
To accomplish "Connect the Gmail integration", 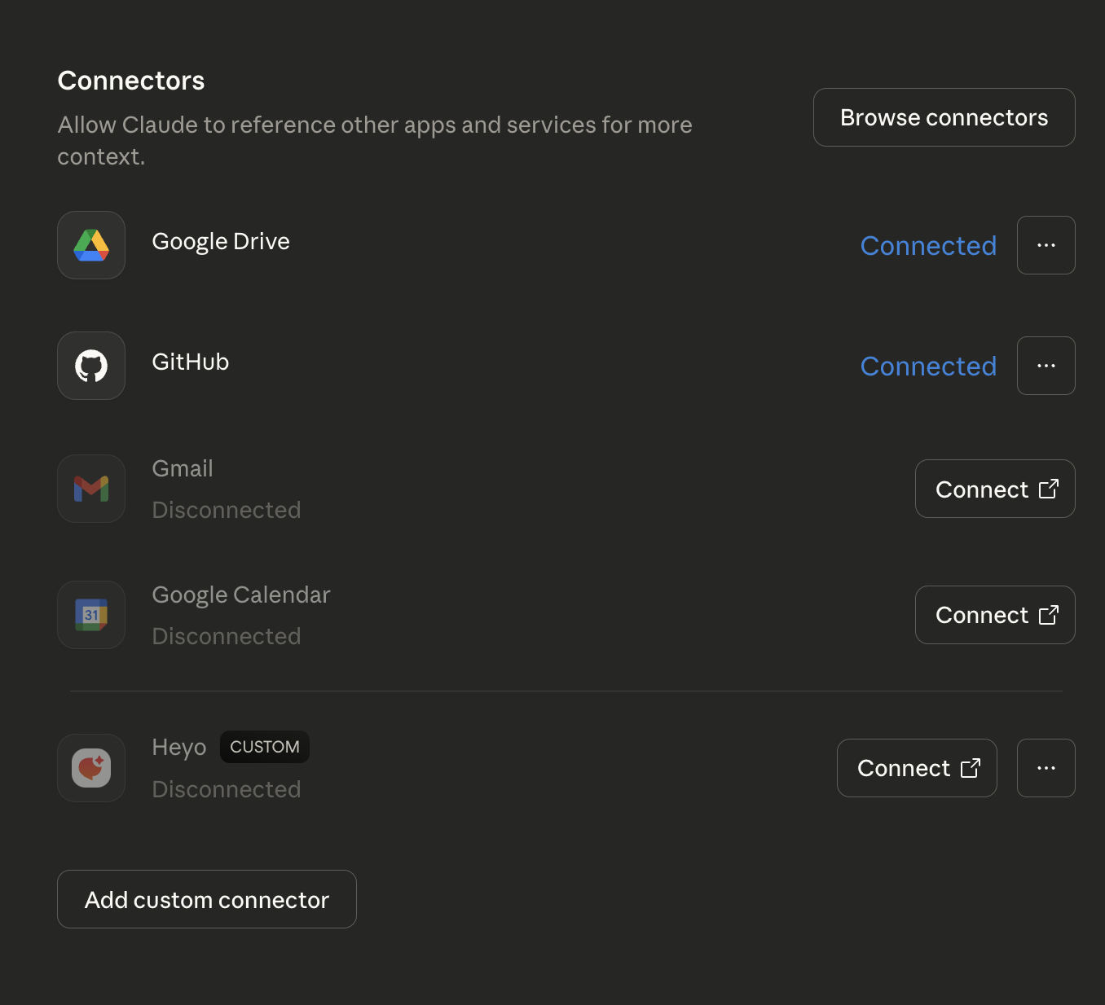I will (x=994, y=489).
